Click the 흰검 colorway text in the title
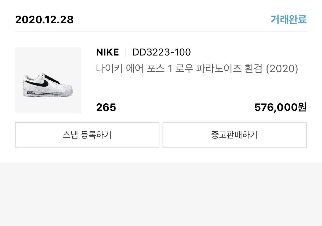Image resolution: width=322 pixels, height=226 pixels. (x=253, y=69)
